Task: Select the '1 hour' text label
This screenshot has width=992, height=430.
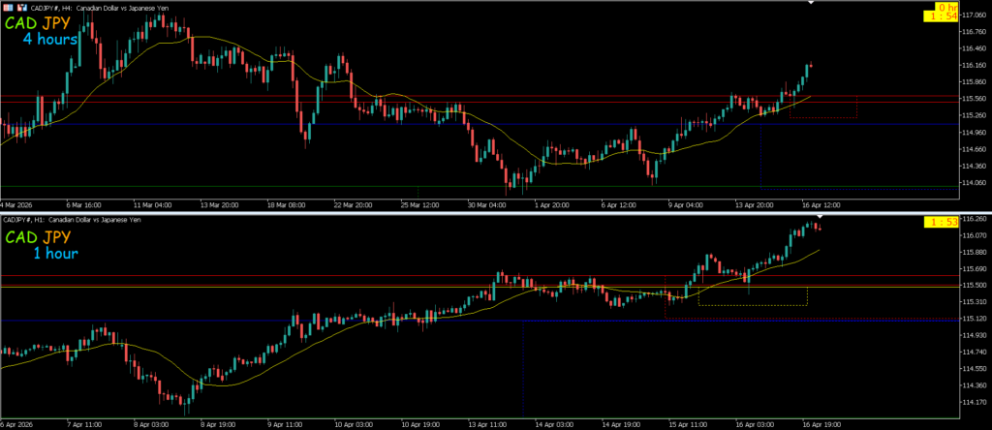Action: (x=54, y=254)
